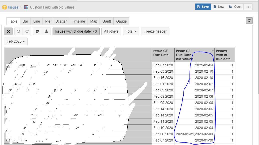259x145 pixels.
Task: Open the comment bubble icon
Action: [38, 31]
